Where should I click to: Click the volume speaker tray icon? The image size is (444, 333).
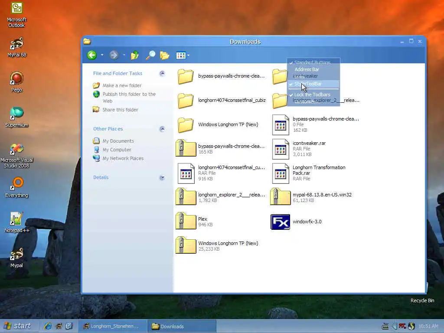[x=394, y=326]
